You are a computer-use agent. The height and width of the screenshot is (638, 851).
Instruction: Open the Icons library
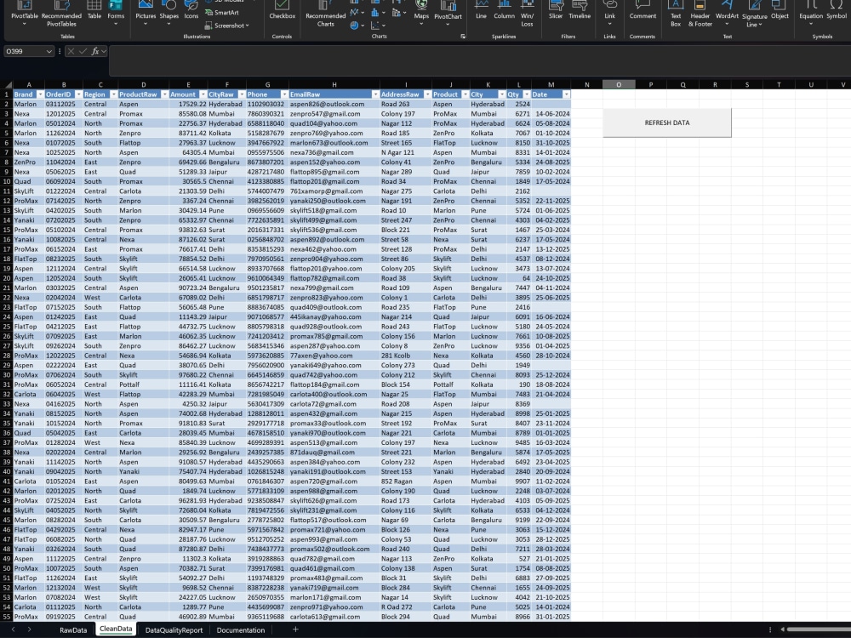point(191,10)
